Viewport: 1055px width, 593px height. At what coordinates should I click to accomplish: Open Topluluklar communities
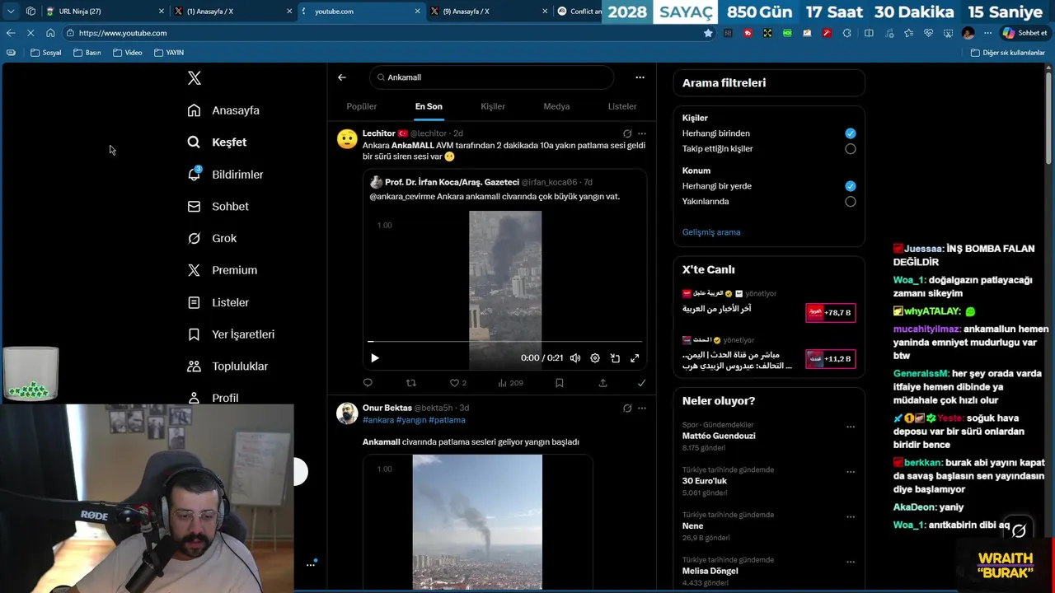click(x=227, y=367)
